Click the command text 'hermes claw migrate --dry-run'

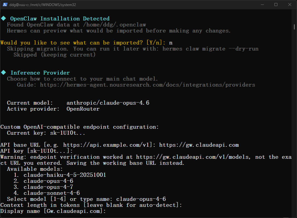(210, 49)
